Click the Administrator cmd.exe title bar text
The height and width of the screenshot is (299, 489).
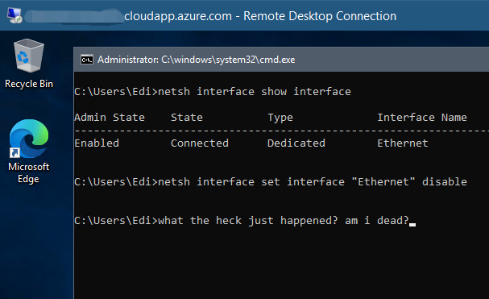click(x=196, y=60)
